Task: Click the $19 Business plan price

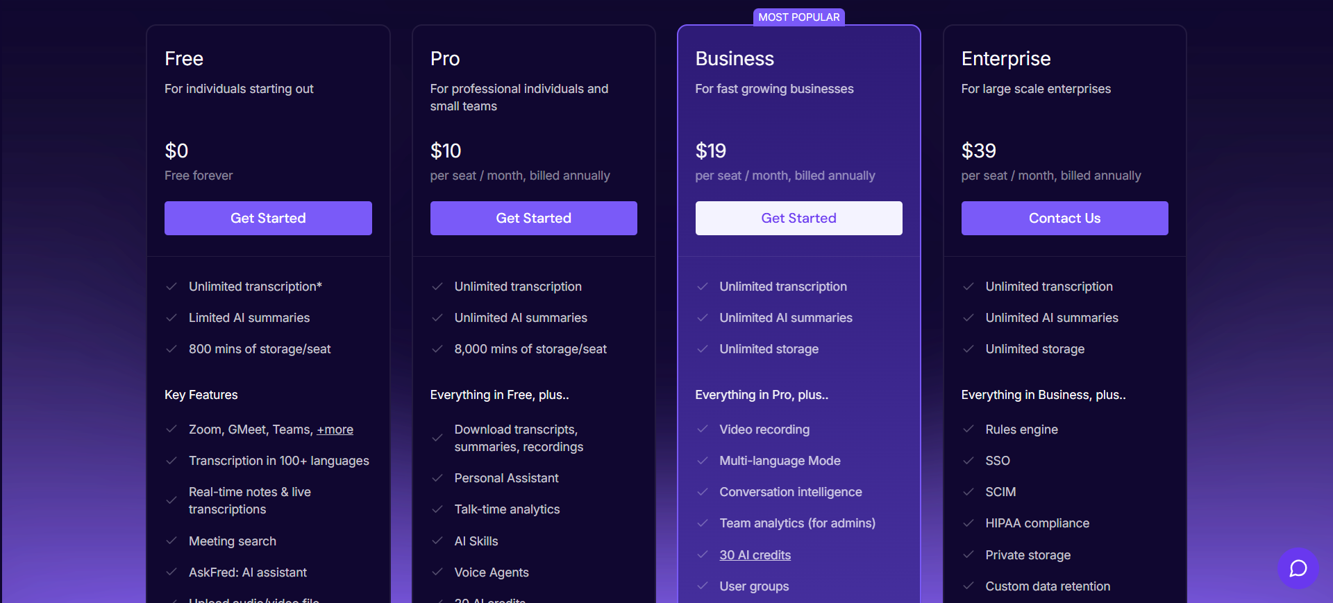Action: pos(711,151)
